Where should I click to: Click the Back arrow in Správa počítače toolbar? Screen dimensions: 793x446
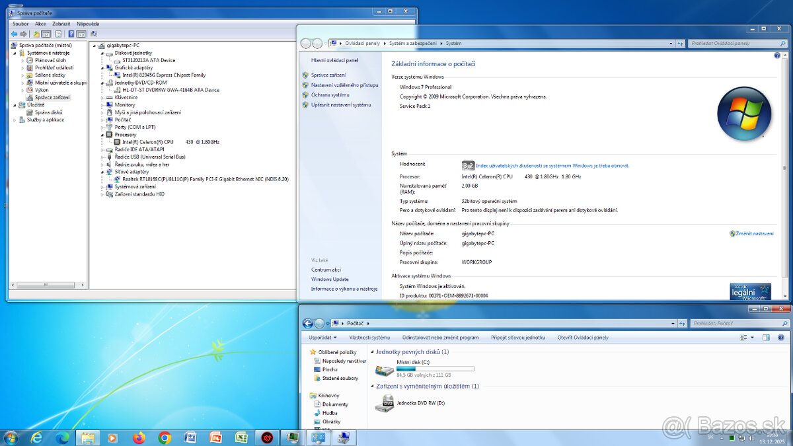(14, 34)
